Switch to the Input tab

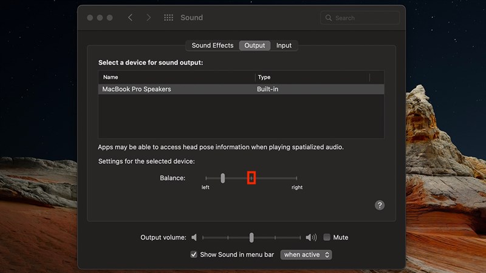(284, 45)
